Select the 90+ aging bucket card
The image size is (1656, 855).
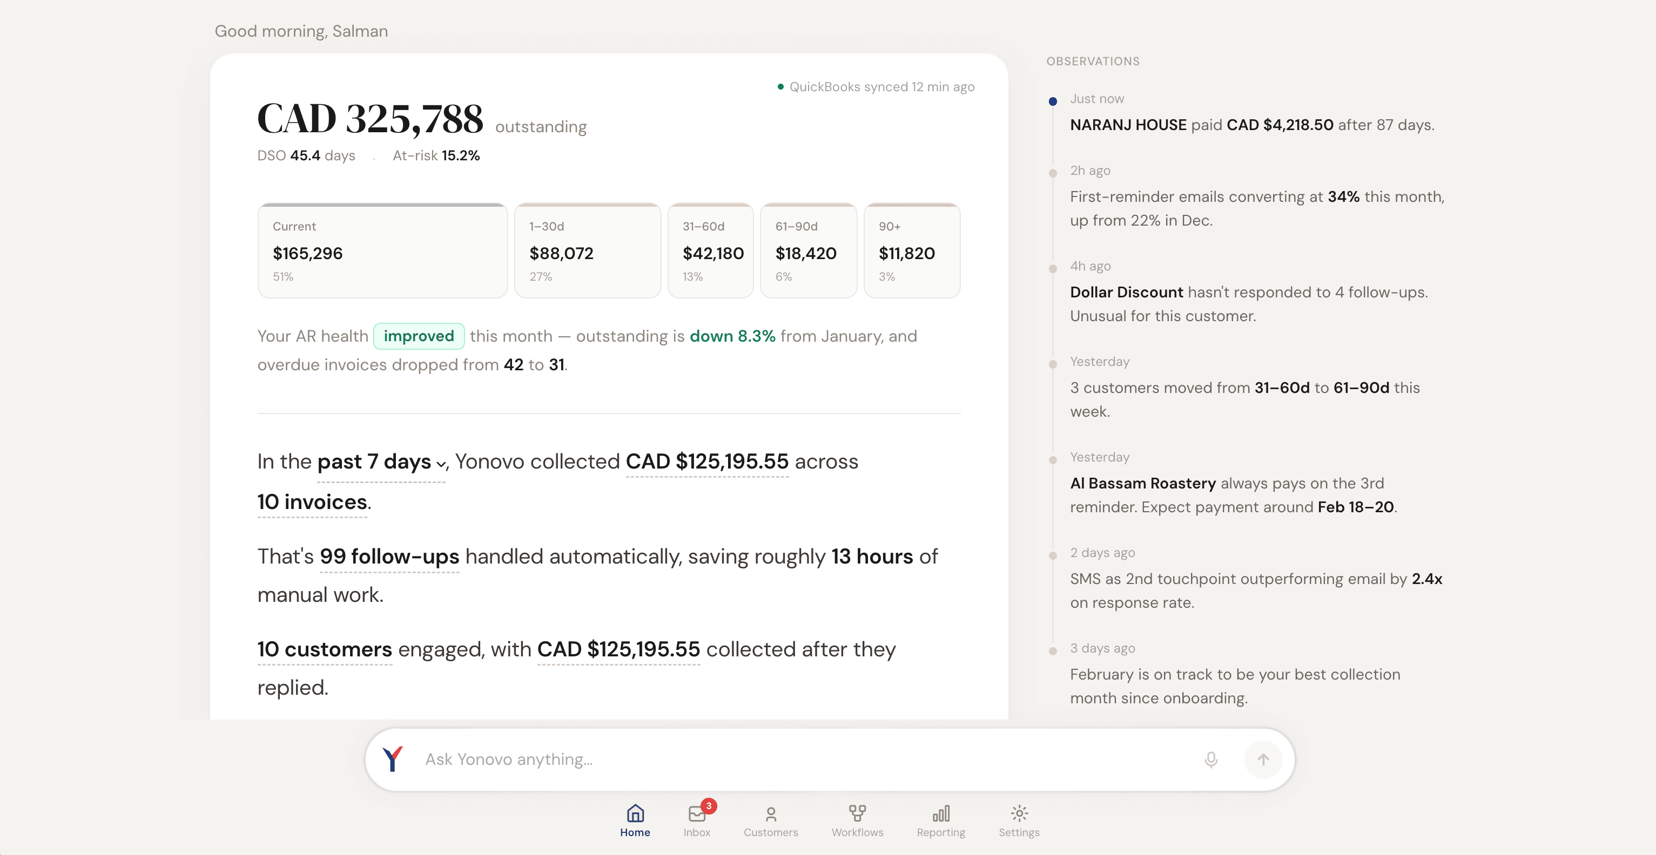912,250
